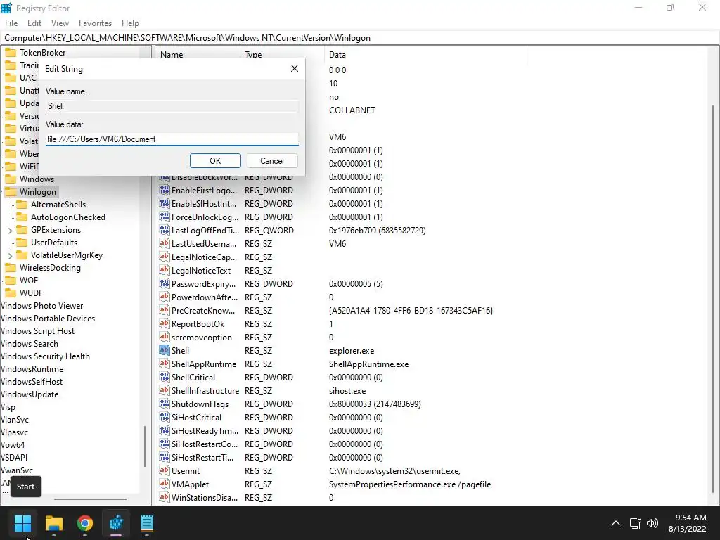The height and width of the screenshot is (540, 720).
Task: Open the Favorites menu
Action: pos(95,23)
